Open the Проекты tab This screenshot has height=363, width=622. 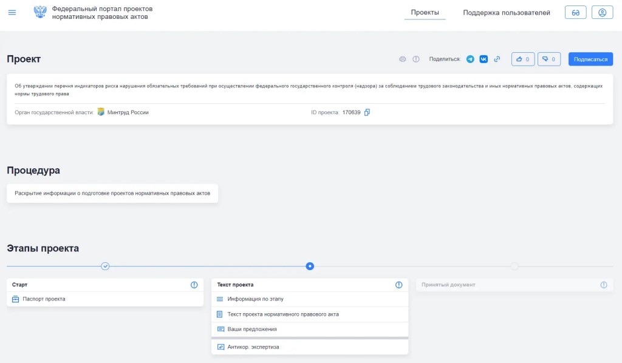pyautogui.click(x=425, y=12)
